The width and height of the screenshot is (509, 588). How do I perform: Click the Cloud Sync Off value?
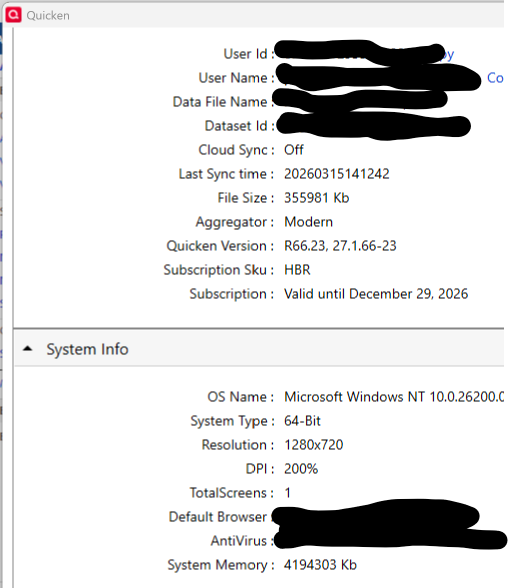pyautogui.click(x=293, y=150)
